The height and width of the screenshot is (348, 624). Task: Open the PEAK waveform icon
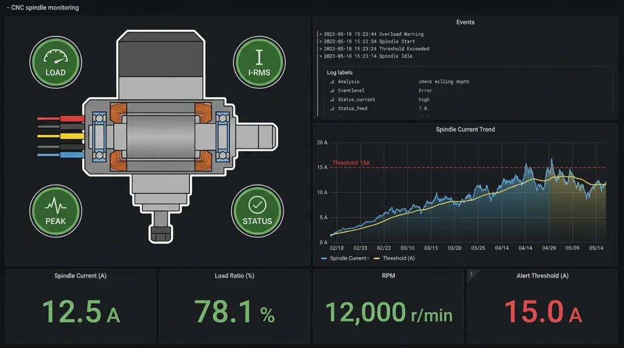tap(55, 211)
